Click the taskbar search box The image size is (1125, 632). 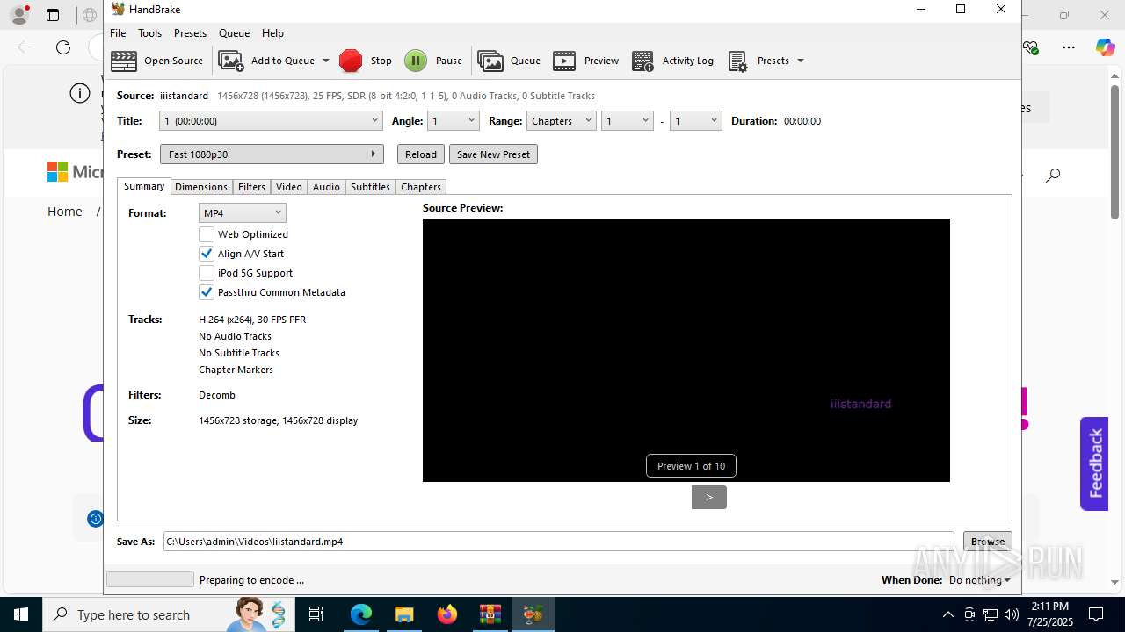[169, 614]
